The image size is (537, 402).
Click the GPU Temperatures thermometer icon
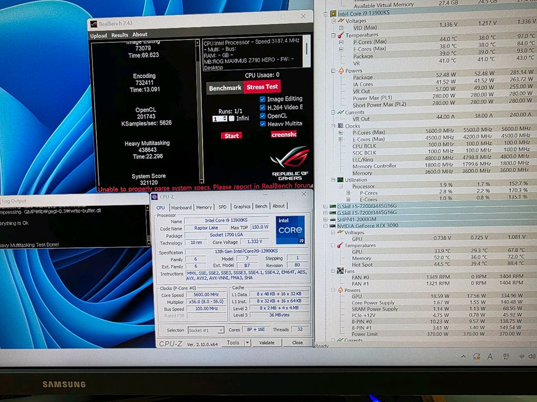pos(340,245)
